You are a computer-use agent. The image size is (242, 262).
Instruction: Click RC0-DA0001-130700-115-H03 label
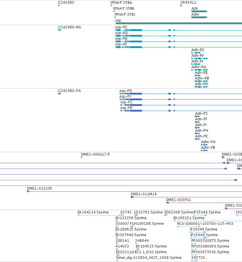coord(205,224)
